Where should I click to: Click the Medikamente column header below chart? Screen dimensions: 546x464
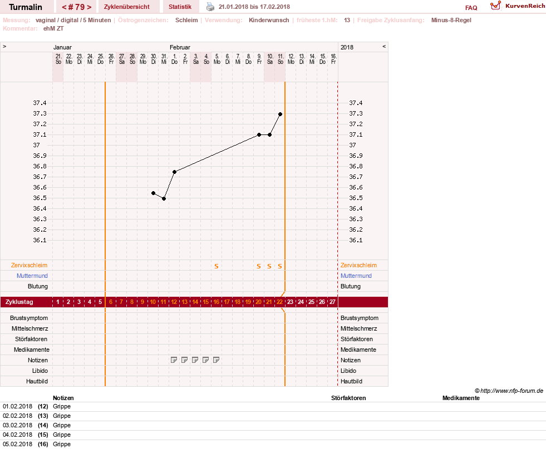click(461, 398)
